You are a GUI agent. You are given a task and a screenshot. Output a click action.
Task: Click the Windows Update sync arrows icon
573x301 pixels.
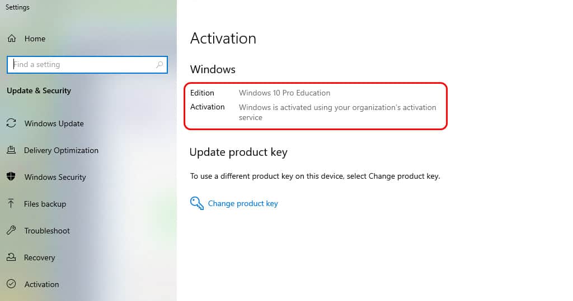(11, 123)
